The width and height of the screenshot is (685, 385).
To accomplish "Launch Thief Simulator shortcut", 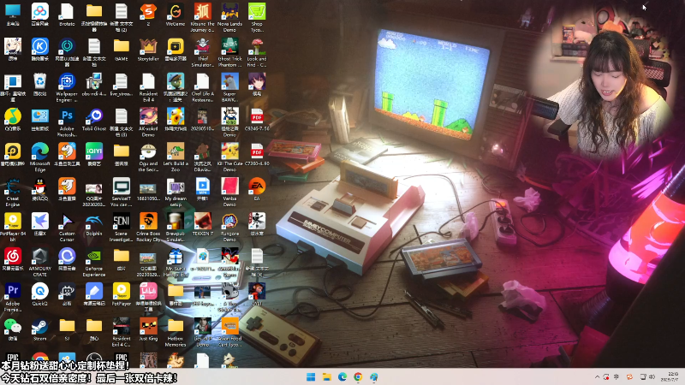I will tap(202, 52).
